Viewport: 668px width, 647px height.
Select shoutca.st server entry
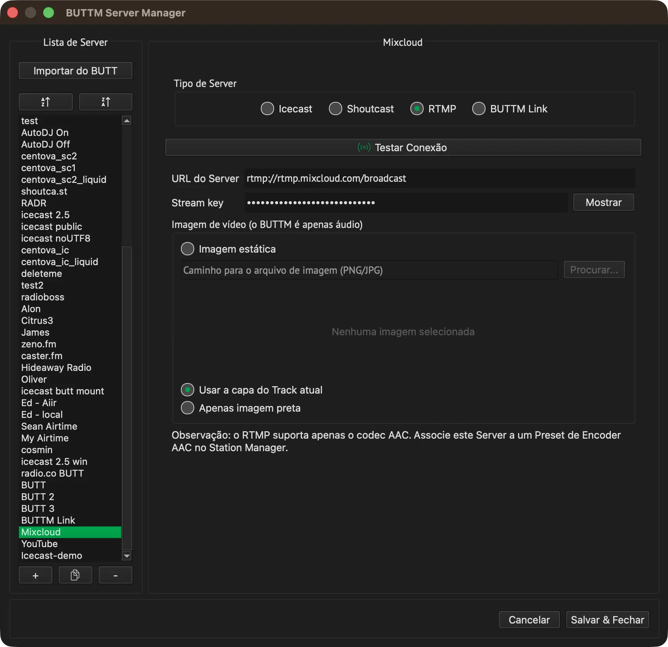[x=70, y=191]
